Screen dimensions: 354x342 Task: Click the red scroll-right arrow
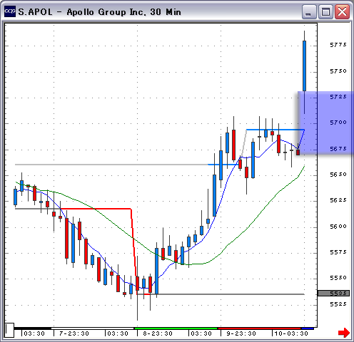[344, 333]
